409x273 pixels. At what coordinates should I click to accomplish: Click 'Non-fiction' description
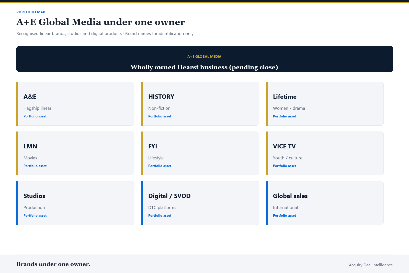(x=159, y=108)
